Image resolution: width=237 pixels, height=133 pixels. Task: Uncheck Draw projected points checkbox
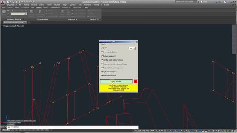(x=102, y=52)
